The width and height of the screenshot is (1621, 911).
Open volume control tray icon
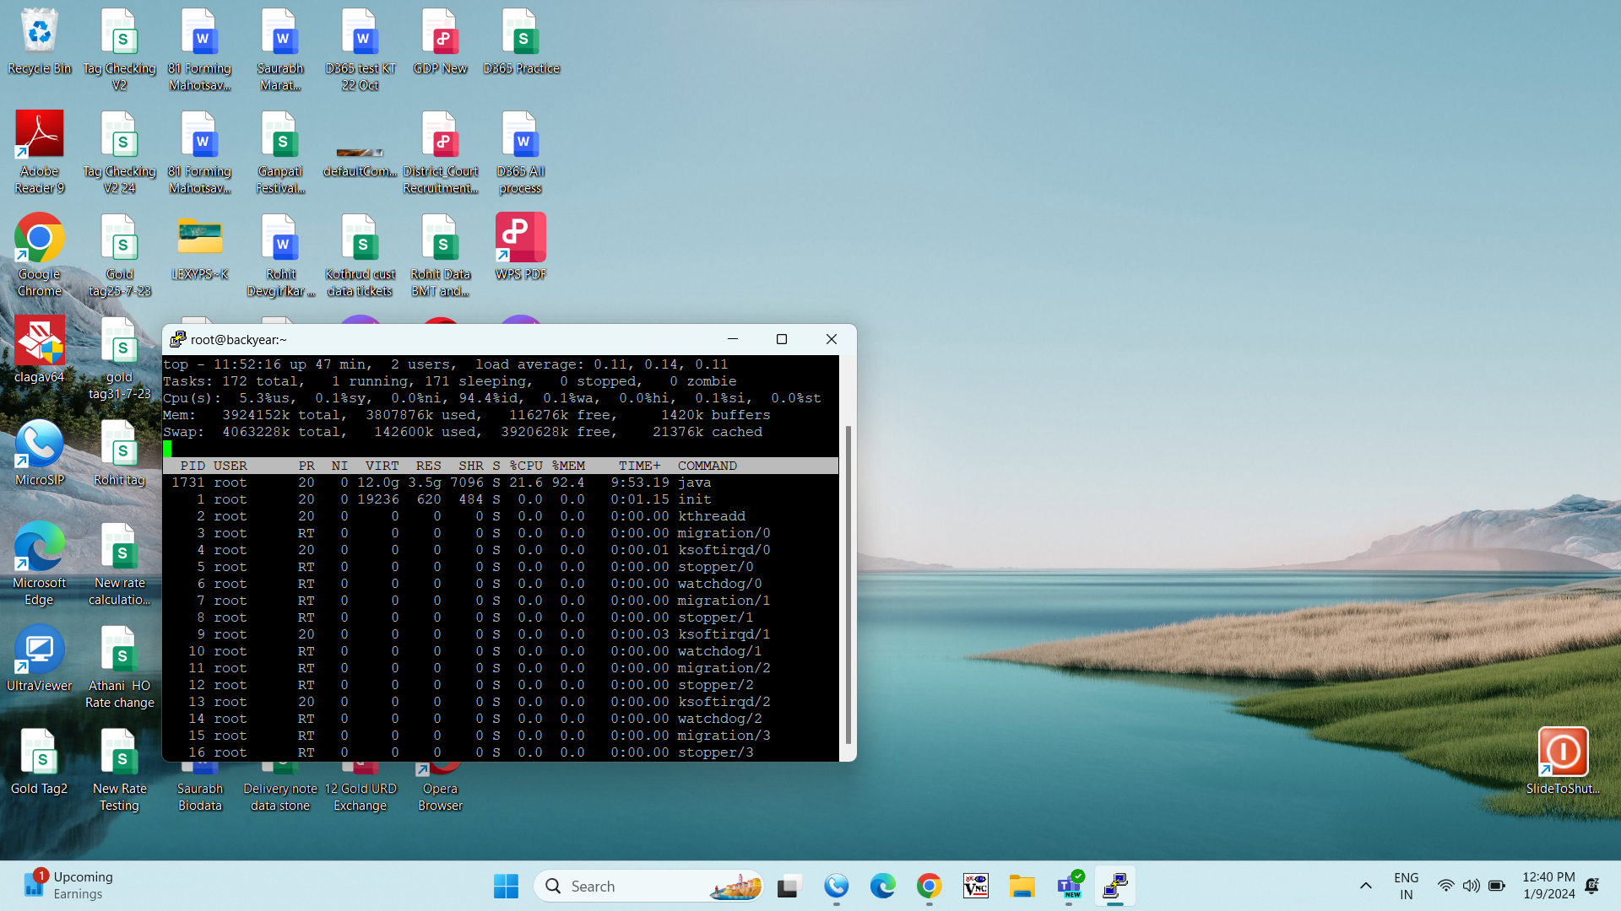point(1471,886)
